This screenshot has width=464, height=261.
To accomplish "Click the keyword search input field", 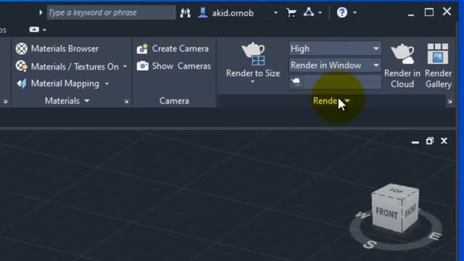I will click(111, 12).
